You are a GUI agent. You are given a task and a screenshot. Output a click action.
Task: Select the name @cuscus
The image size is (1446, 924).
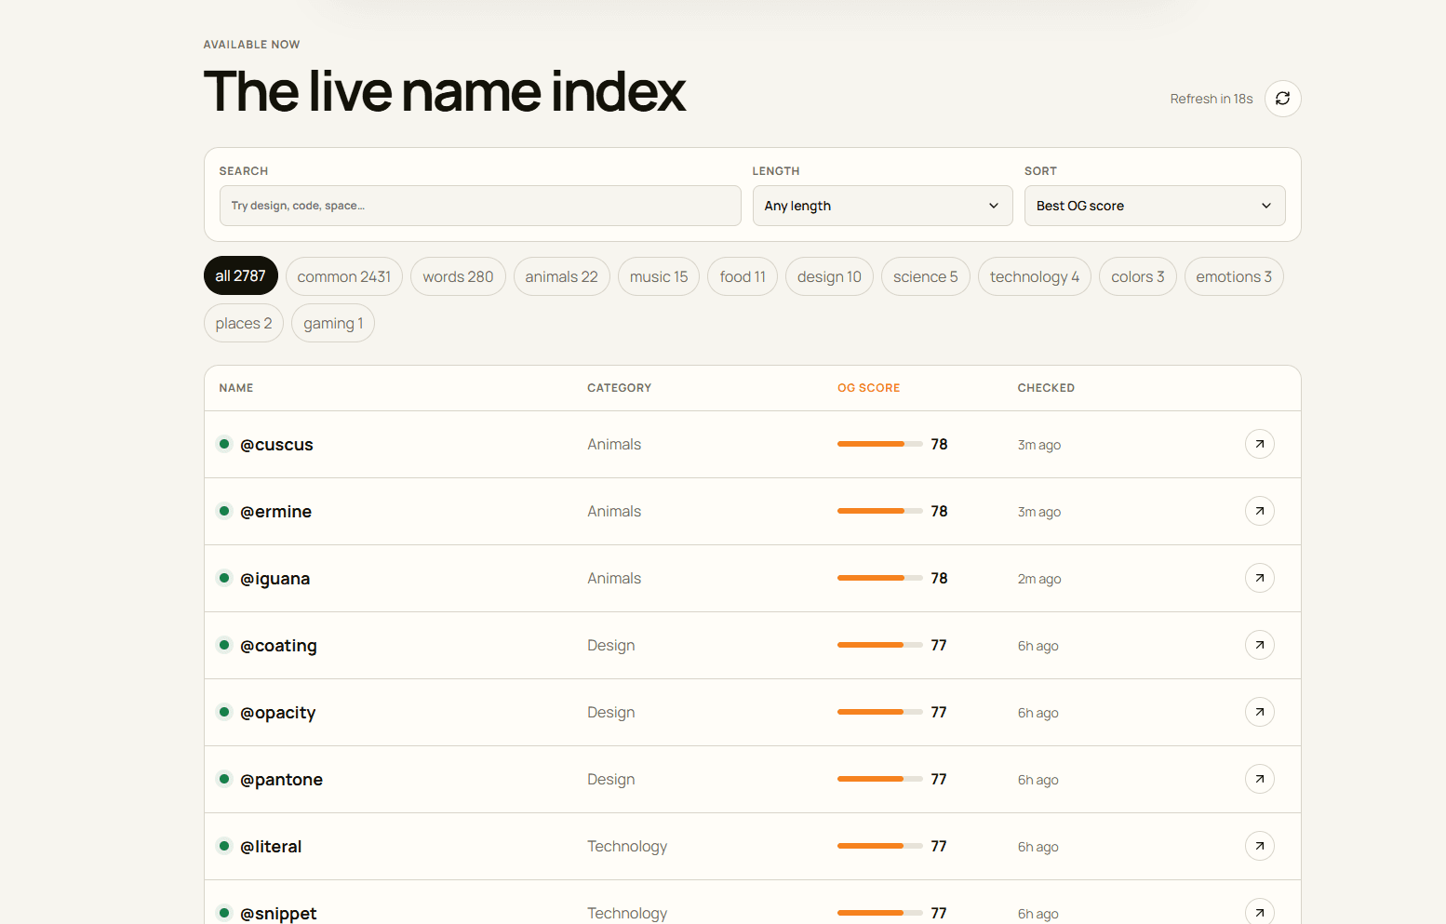coord(276,445)
